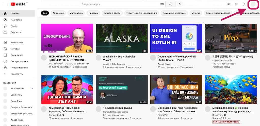Open the hamburger guide menu

(5, 4)
